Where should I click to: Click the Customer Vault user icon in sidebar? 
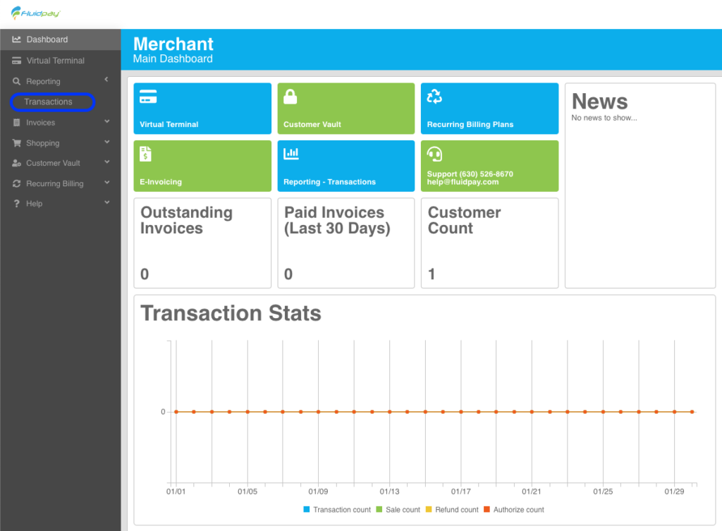click(17, 163)
